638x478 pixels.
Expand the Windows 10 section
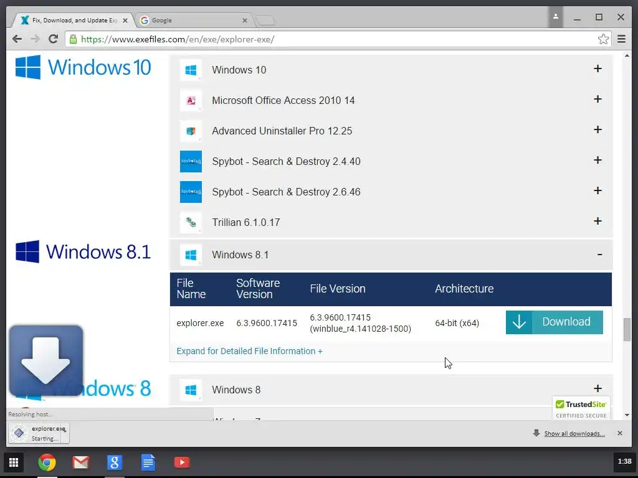pyautogui.click(x=598, y=68)
